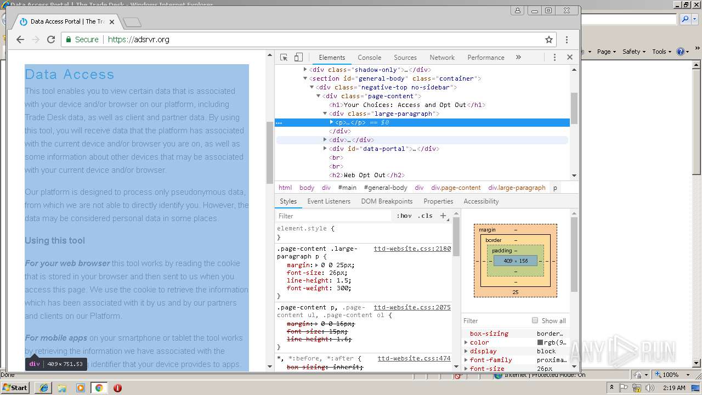The height and width of the screenshot is (395, 702).
Task: Open the ttd-website.css:2075 source link
Action: [x=412, y=308]
